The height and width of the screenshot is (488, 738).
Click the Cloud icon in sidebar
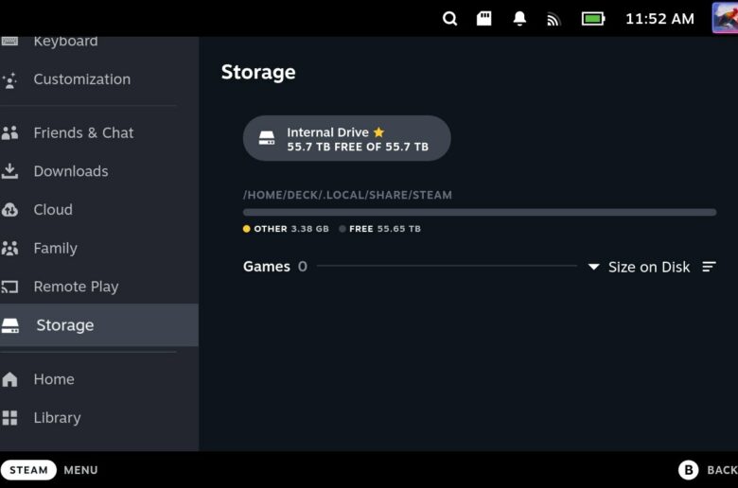(9, 210)
